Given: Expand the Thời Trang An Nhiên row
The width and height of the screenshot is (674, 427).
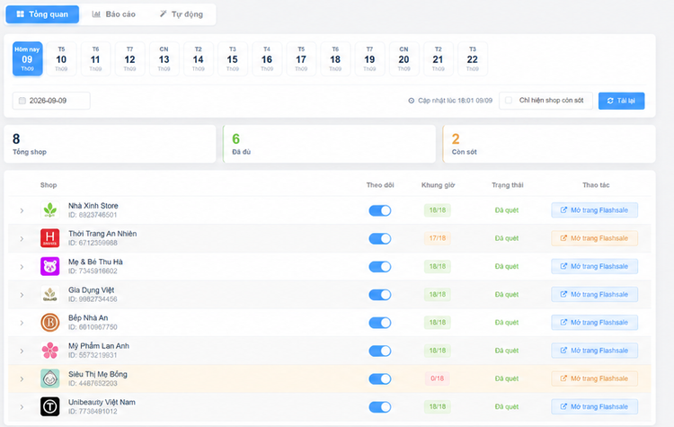Looking at the screenshot, I should coord(22,238).
